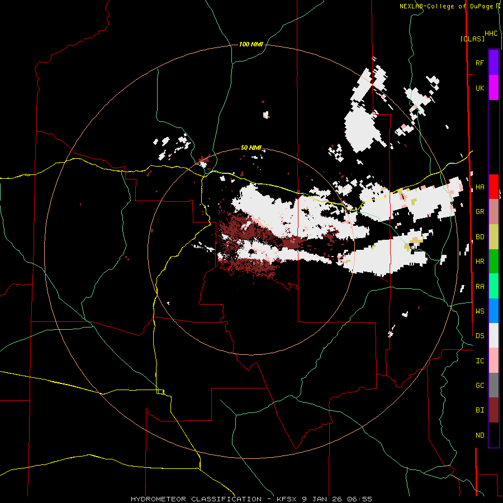This screenshot has width=503, height=503.
Task: Click the HA red legend color swatch
Action: coord(493,187)
